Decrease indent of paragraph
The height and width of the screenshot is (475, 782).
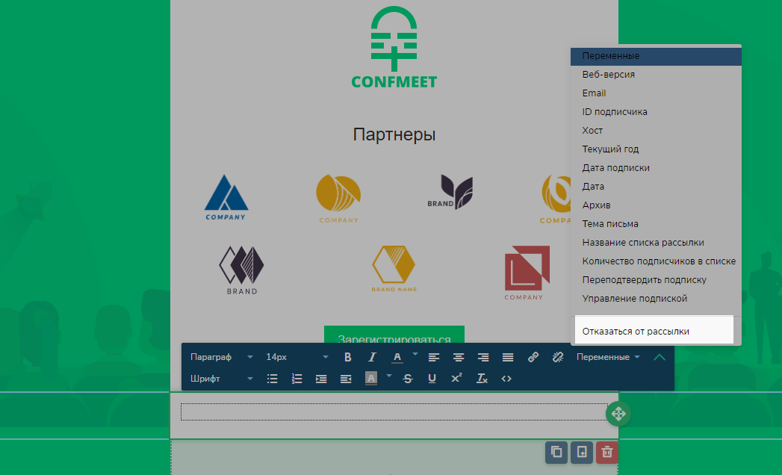point(346,379)
